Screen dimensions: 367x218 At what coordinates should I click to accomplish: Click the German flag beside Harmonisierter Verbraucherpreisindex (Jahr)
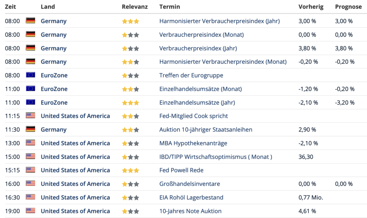click(x=30, y=21)
